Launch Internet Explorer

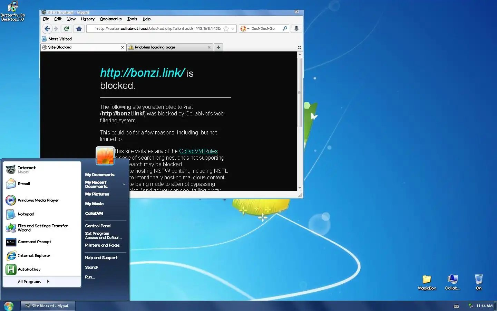pos(42,256)
